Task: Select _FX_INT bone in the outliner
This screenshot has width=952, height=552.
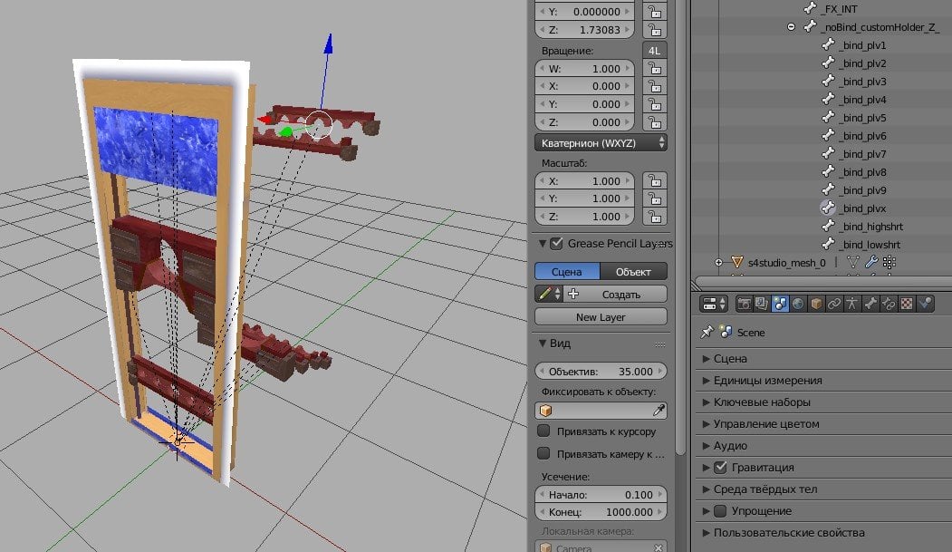Action: click(839, 8)
